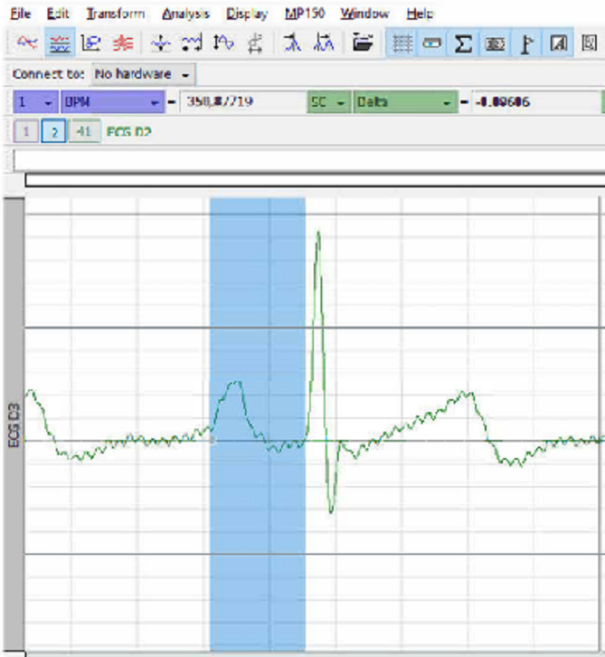Open the green SC channel dropdown
The height and width of the screenshot is (657, 605).
coord(329,102)
